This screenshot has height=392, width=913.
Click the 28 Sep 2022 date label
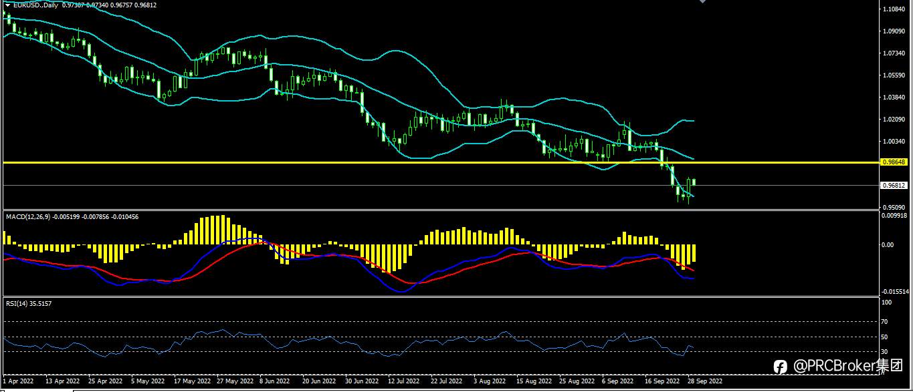704,381
